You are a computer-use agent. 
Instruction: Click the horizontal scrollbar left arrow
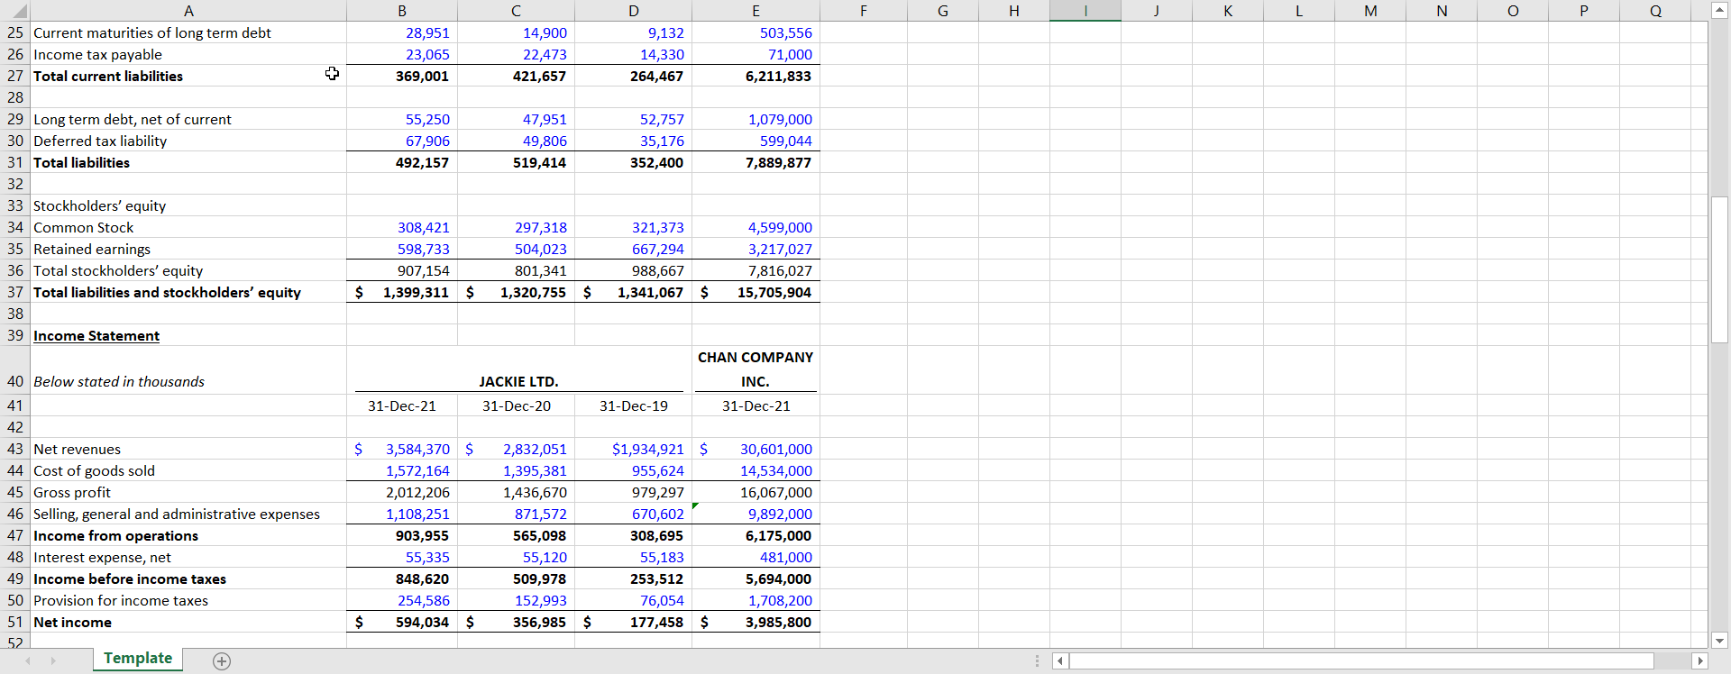1060,661
